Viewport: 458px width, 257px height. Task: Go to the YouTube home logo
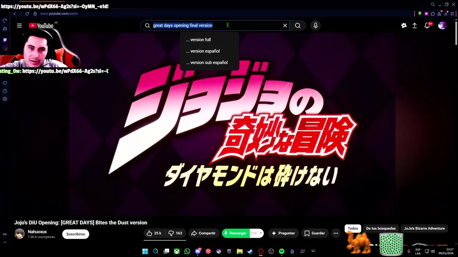[x=41, y=25]
